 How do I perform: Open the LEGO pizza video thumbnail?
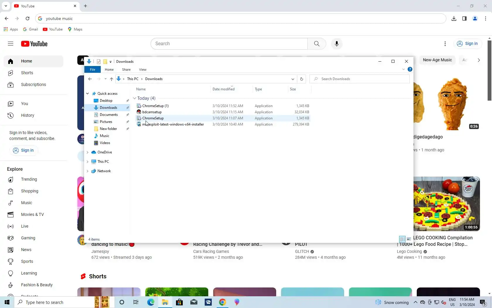coord(447,204)
